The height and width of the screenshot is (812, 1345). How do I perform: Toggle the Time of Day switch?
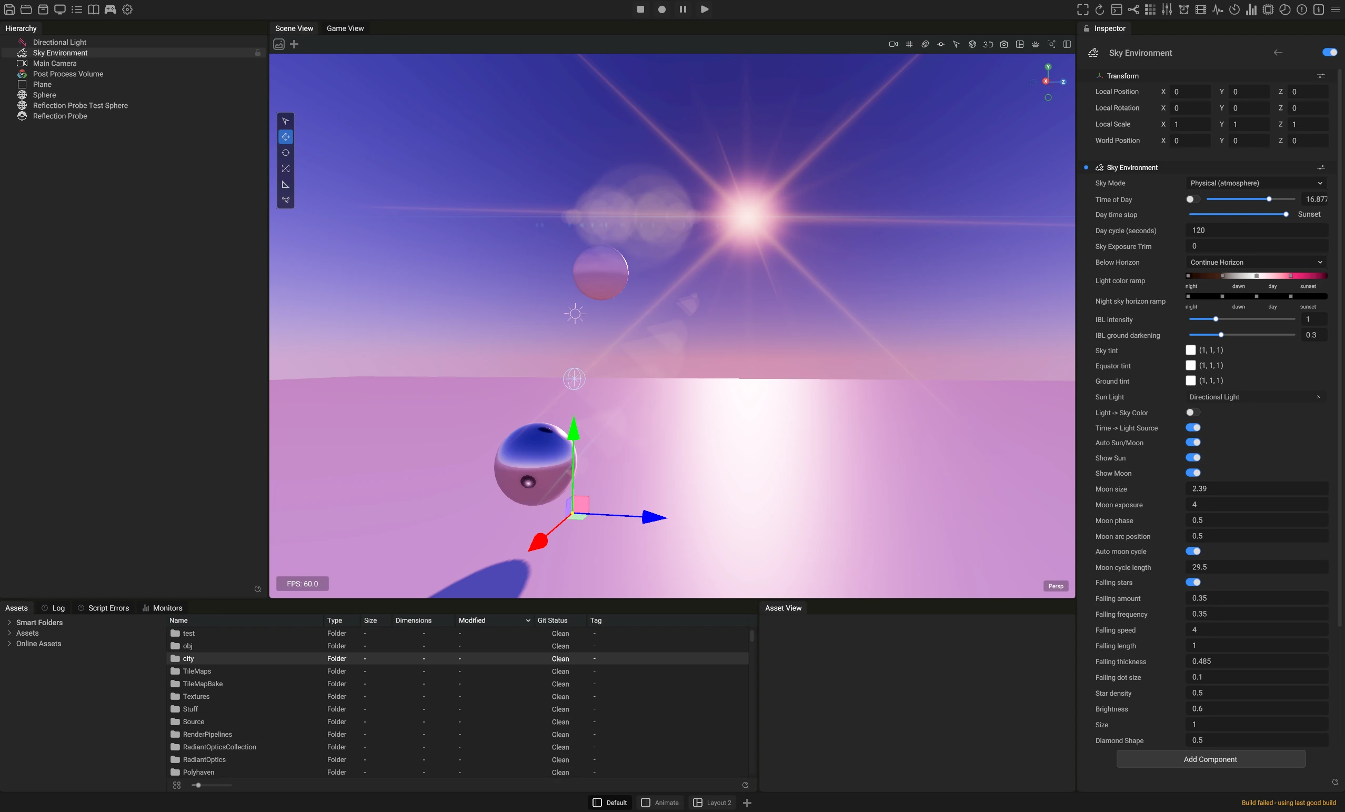tap(1193, 199)
